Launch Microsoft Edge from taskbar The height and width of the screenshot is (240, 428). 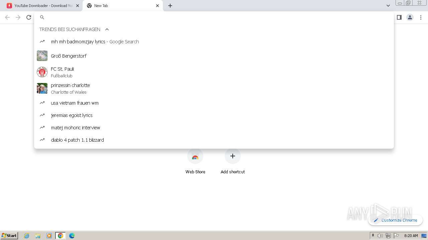tap(72, 236)
